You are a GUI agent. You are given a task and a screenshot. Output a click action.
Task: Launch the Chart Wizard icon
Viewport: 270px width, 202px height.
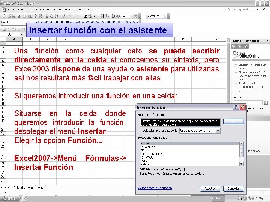(113, 16)
